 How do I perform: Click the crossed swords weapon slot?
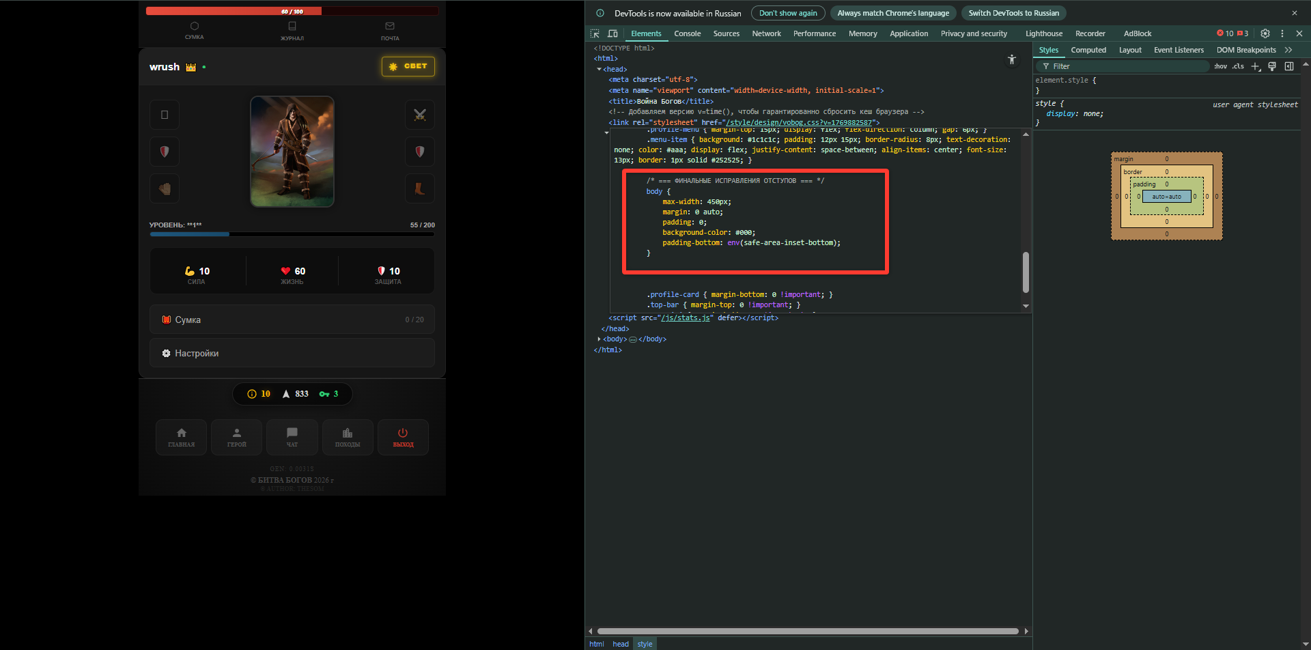[420, 115]
